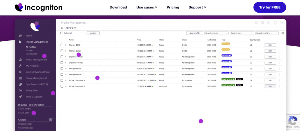Image resolution: width=300 pixels, height=131 pixels.
Task: Go to the Pricing page
Action: coord(173,7)
